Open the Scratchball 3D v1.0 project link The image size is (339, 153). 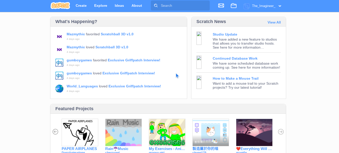(117, 34)
